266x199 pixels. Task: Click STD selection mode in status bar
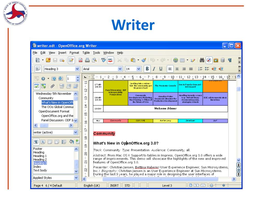pos(127,186)
